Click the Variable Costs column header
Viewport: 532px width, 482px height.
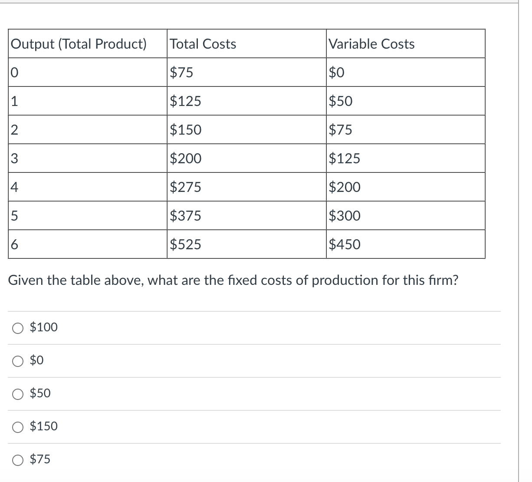point(372,43)
